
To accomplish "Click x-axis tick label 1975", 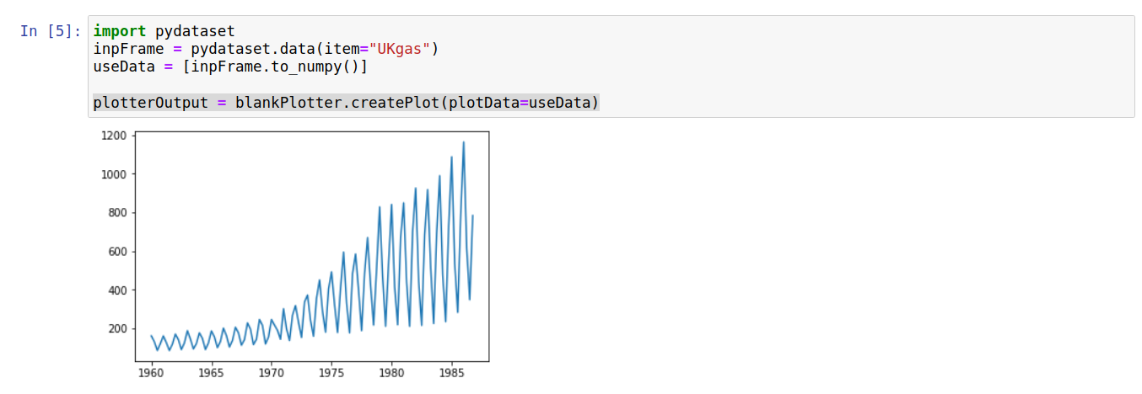I will click(x=331, y=372).
